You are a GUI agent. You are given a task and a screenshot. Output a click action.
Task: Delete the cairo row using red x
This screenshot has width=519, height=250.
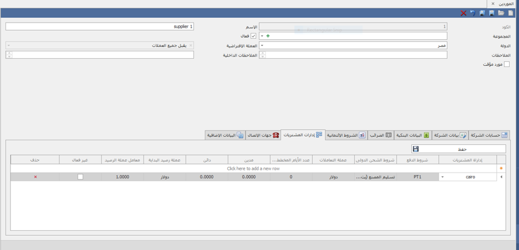tap(35, 177)
